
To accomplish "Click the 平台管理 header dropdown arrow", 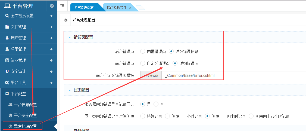I will pos(52,6).
